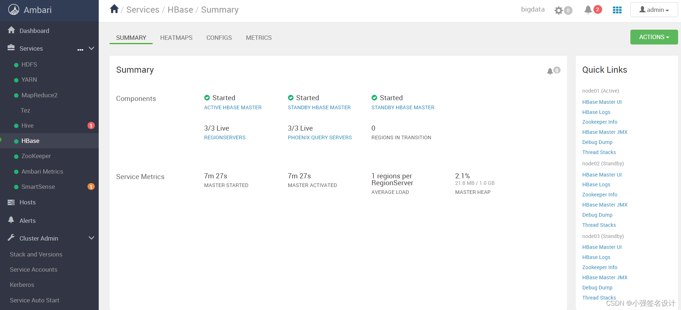Click Hive red alert badge
The height and width of the screenshot is (310, 681).
(x=91, y=126)
